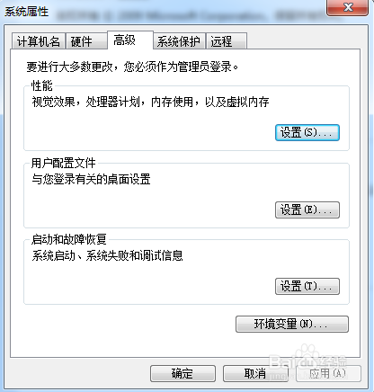The width and height of the screenshot is (374, 392).
Task: Click the 性能 group label
Action: pos(42,85)
